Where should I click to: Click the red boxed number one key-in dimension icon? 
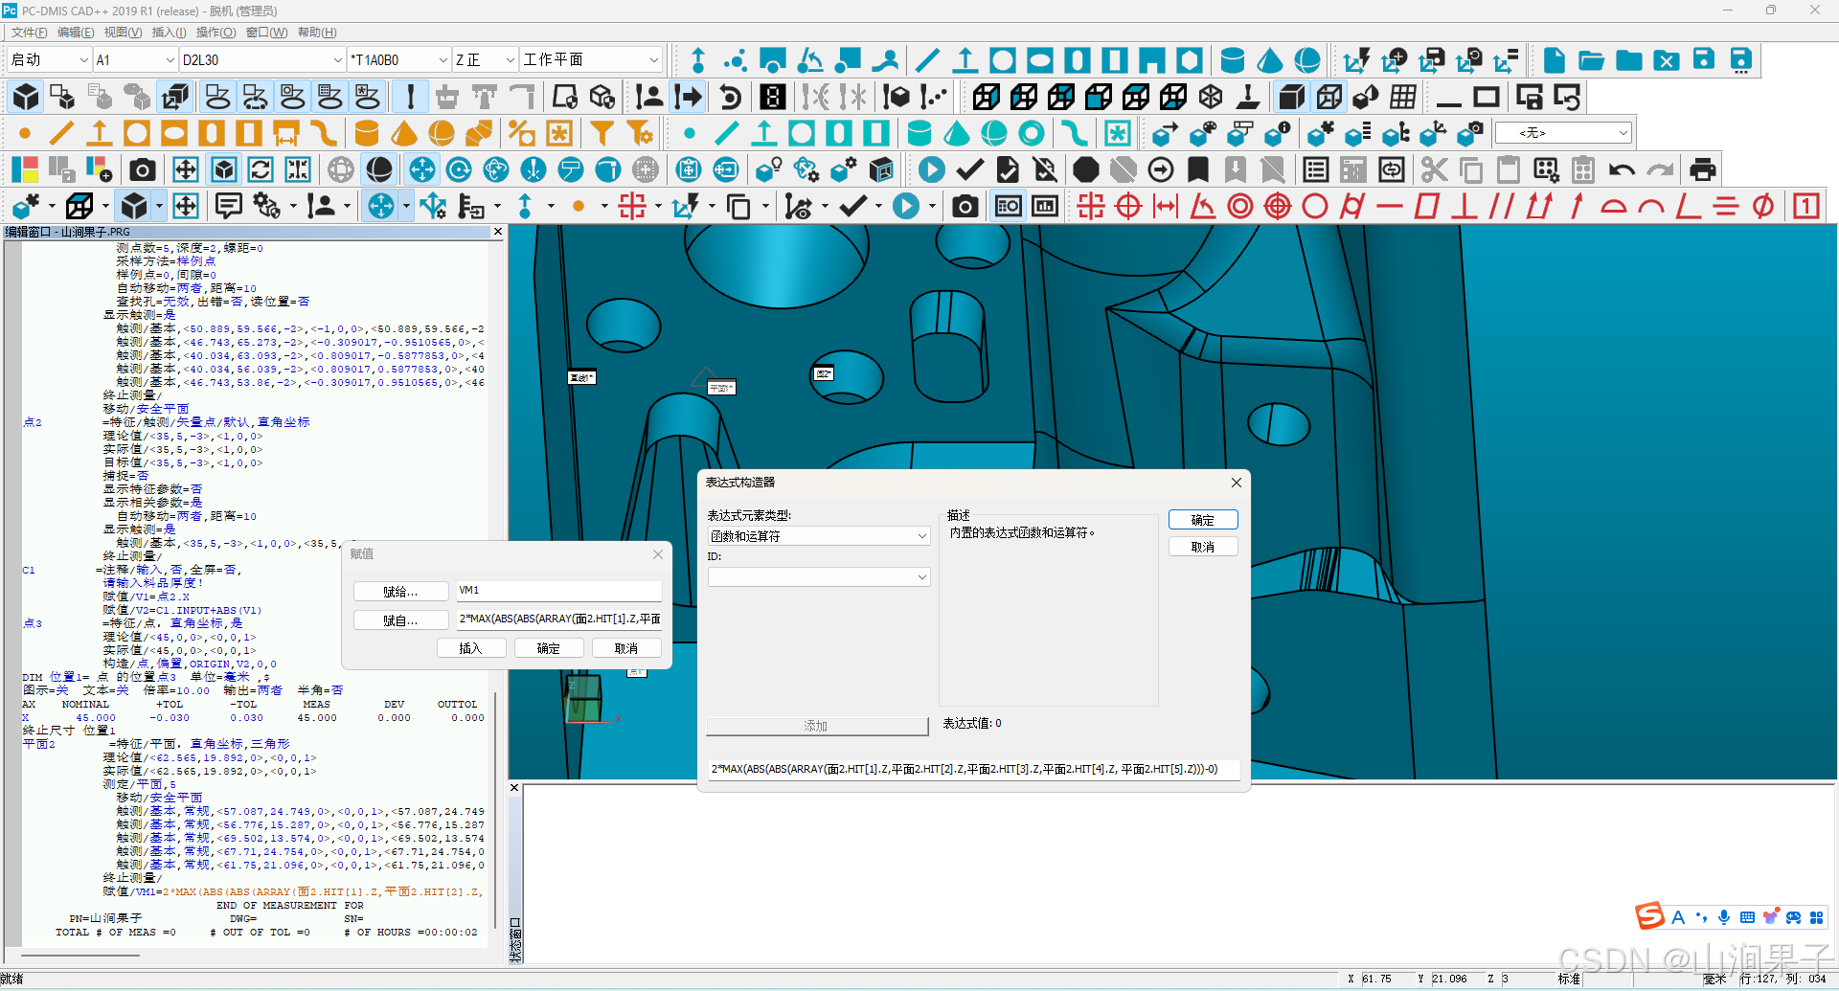(x=1806, y=206)
